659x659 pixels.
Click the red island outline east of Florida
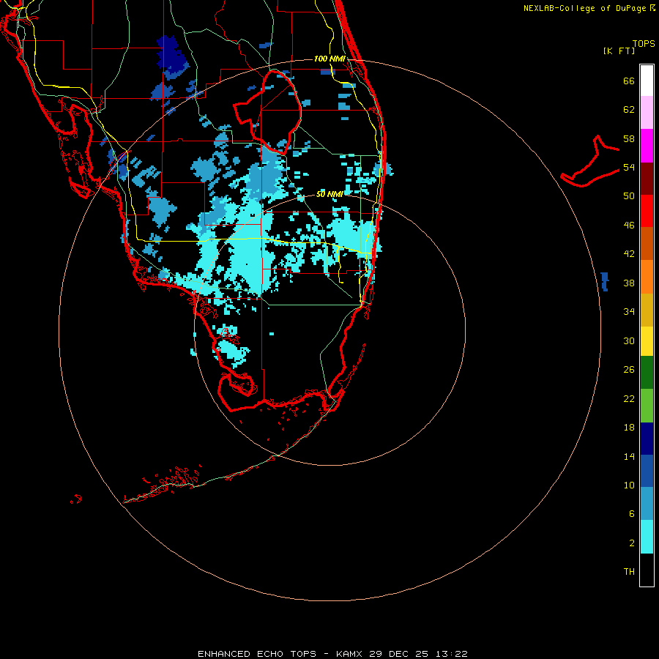coord(590,162)
